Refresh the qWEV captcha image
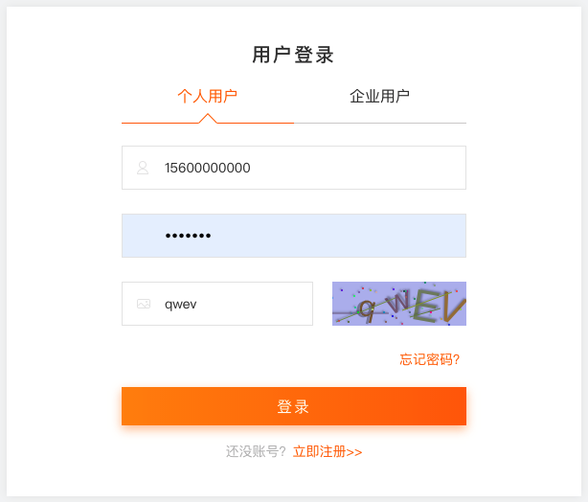The height and width of the screenshot is (502, 588). (399, 304)
